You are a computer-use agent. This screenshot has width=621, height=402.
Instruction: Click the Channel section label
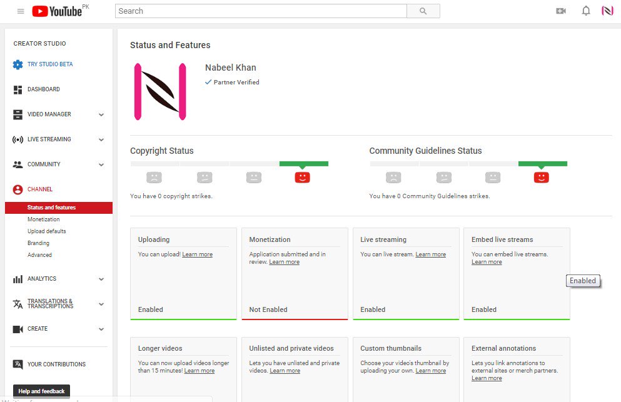(x=40, y=189)
